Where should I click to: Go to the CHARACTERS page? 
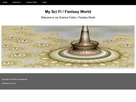coord(31,3)
